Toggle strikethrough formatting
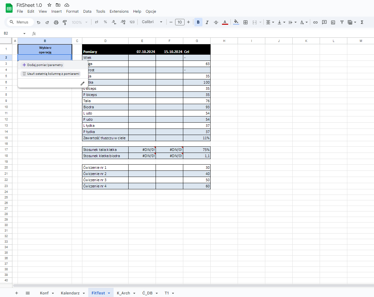 216,22
